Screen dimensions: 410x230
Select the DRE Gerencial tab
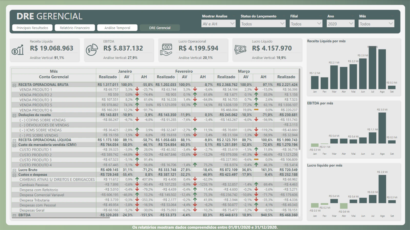click(x=160, y=28)
